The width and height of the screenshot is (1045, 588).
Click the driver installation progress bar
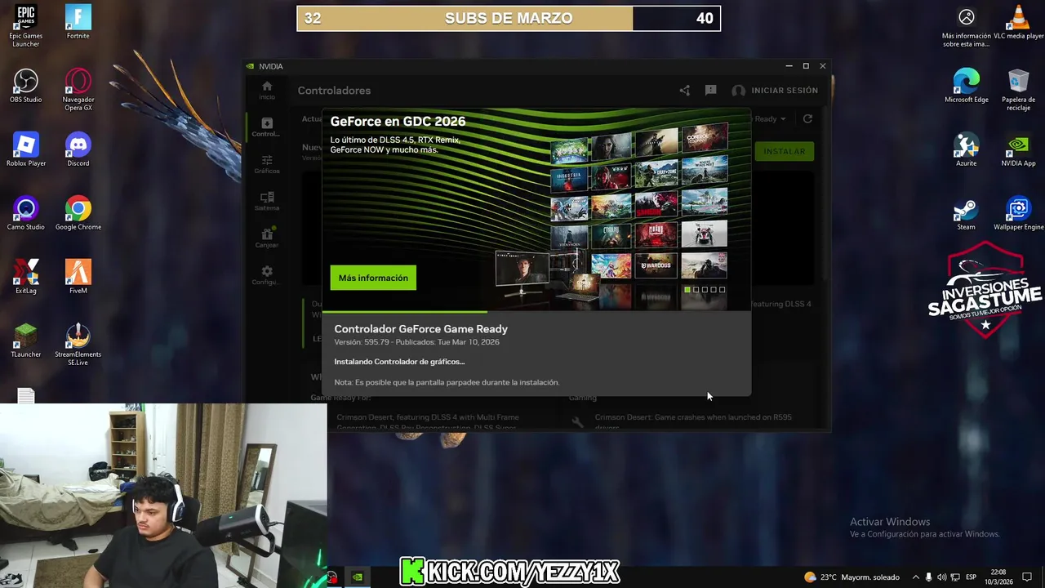pos(536,311)
